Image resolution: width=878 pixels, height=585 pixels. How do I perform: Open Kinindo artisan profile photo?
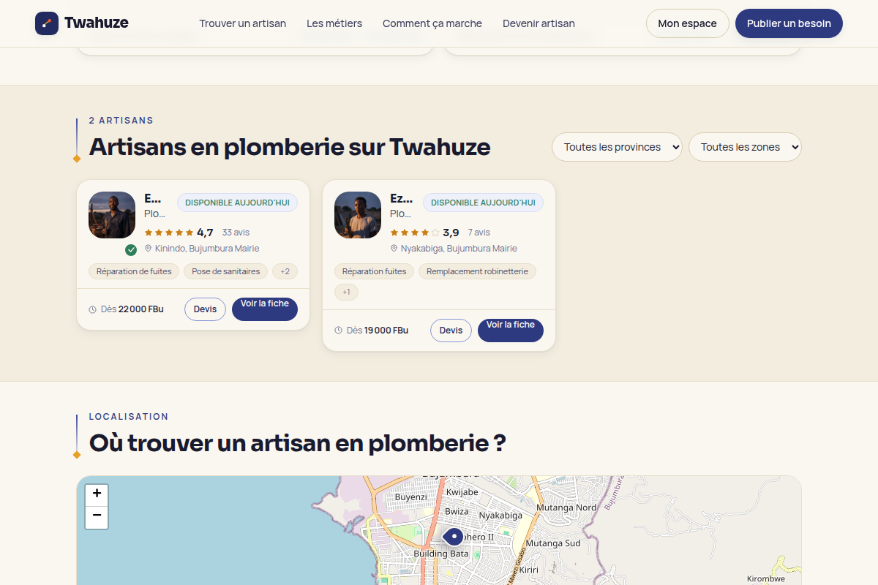pos(112,215)
